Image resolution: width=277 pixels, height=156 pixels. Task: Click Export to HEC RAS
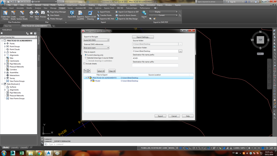(106, 19)
